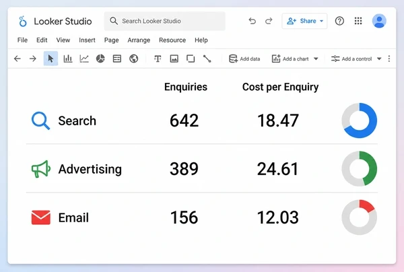This screenshot has height=272, width=404.
Task: Select the 24.61 cost value
Action: point(277,169)
